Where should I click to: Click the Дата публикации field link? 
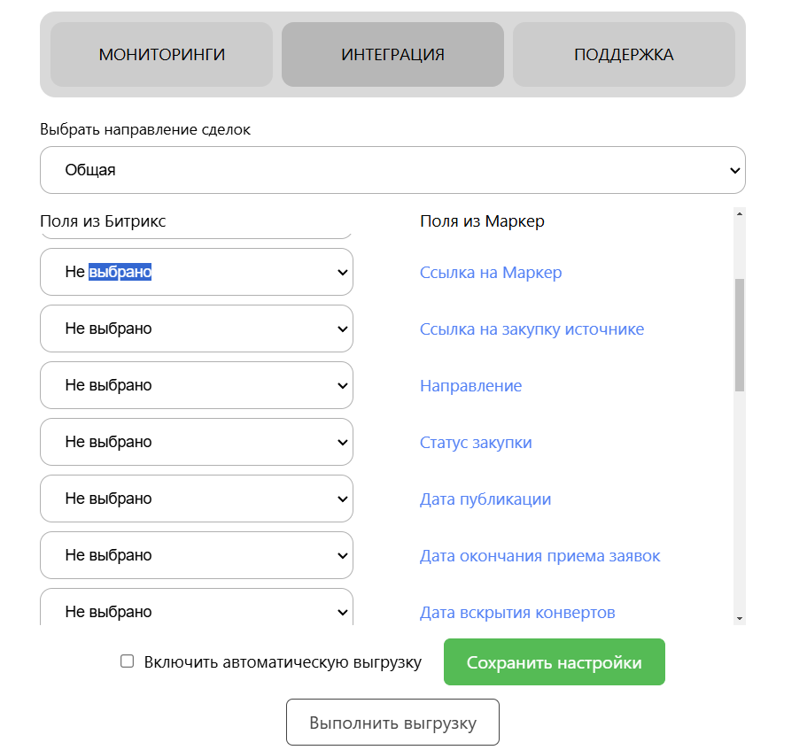[485, 499]
